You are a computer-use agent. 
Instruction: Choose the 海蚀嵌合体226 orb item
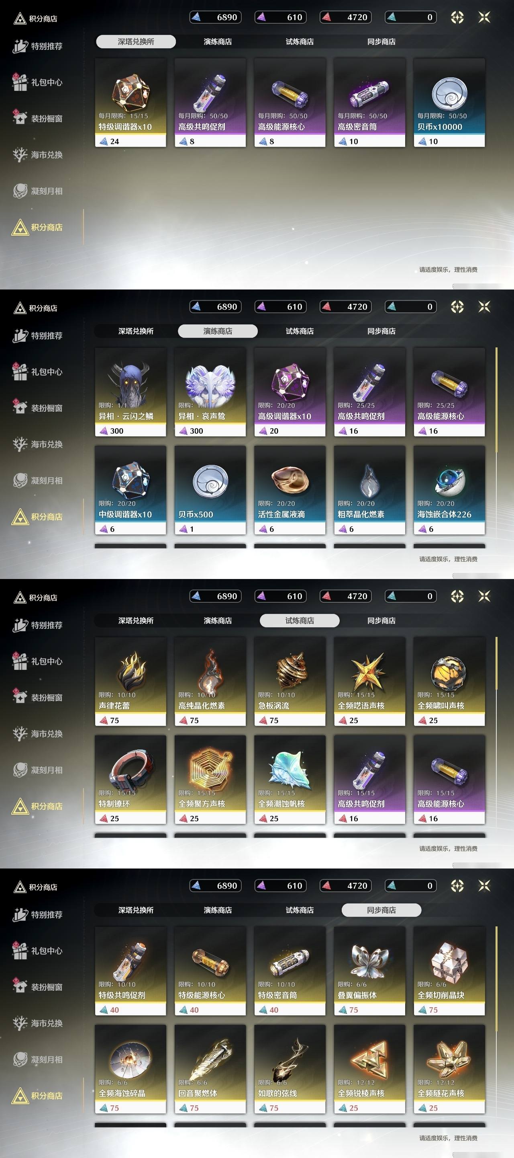449,490
